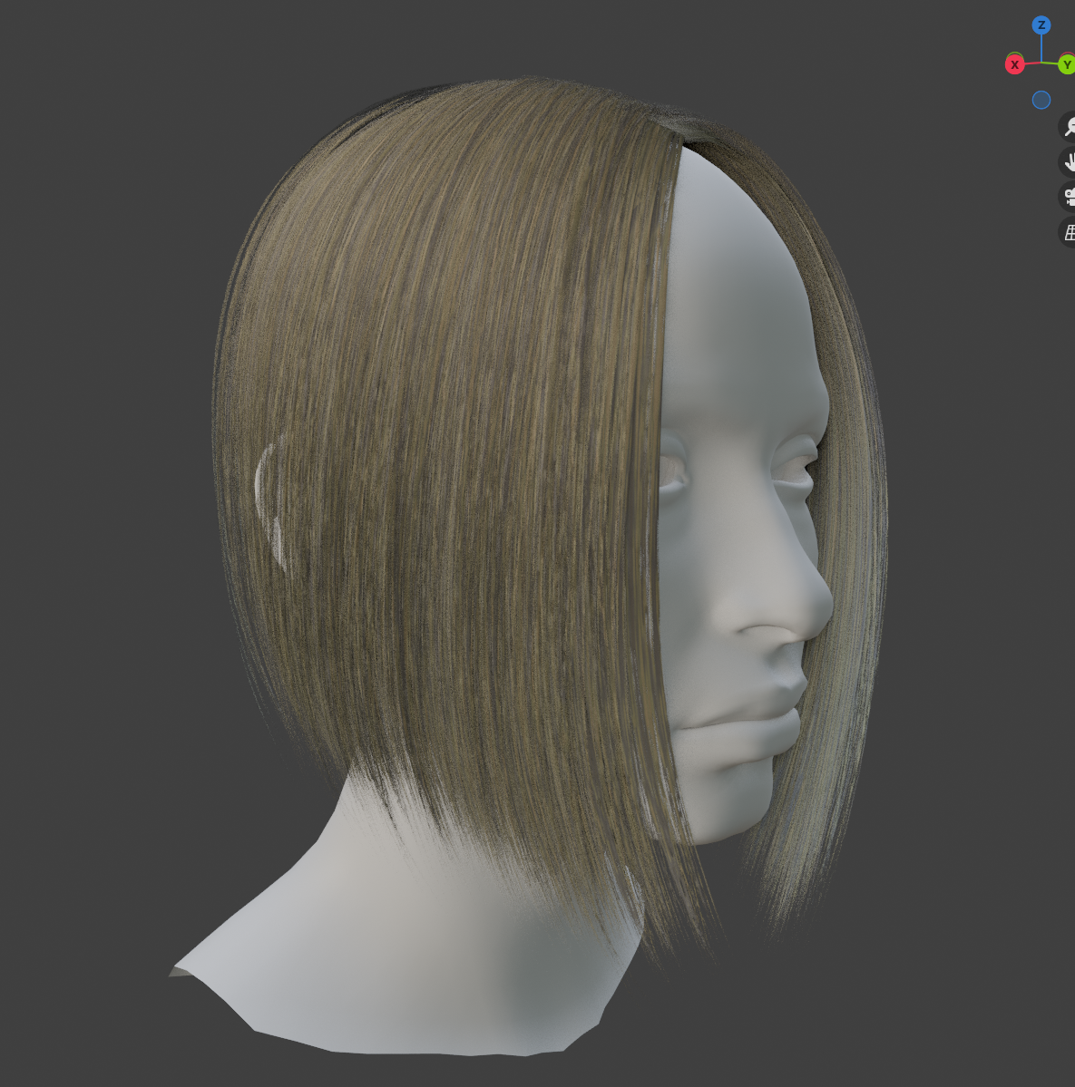This screenshot has width=1075, height=1087.
Task: Click the hand pan view icon
Action: (1070, 162)
